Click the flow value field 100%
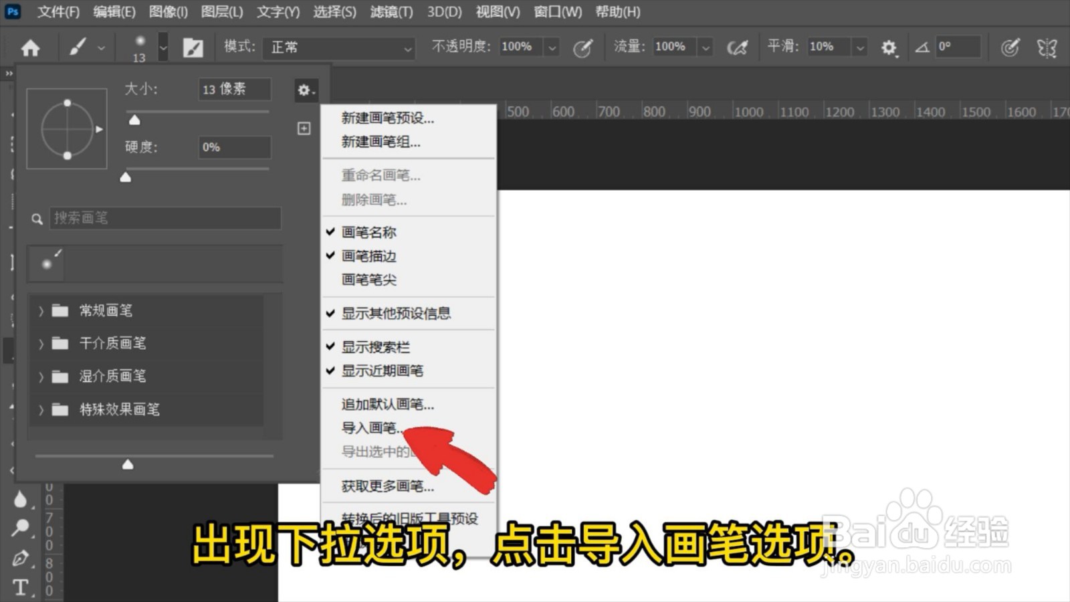Screen dimensions: 1070x602 [673, 47]
